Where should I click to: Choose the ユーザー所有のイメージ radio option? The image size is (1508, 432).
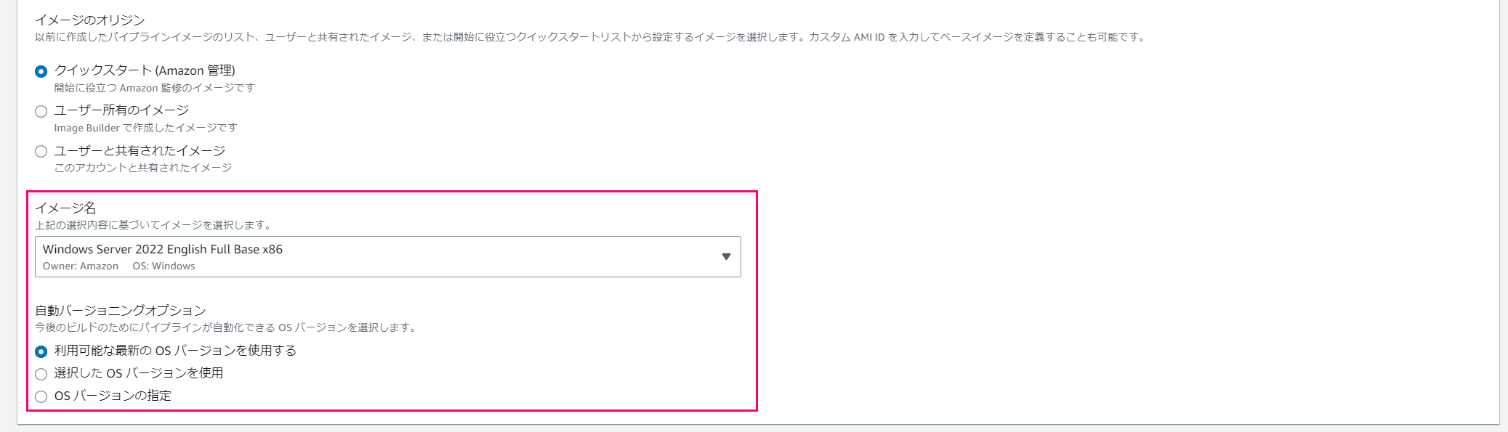pyautogui.click(x=41, y=111)
